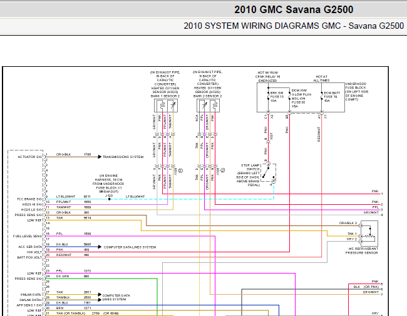Screen dimensions: 407x316
Task: Select the "STOP LAMP SWITCH" description text
Action: point(248,175)
